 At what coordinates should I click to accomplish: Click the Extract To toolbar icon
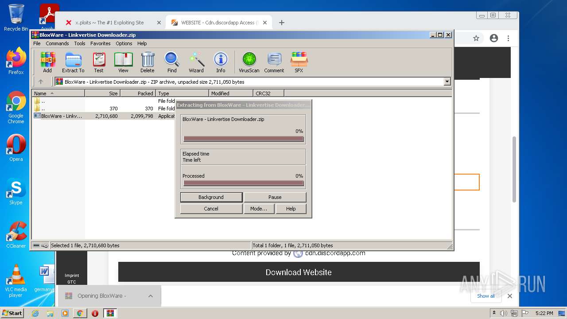point(73,62)
